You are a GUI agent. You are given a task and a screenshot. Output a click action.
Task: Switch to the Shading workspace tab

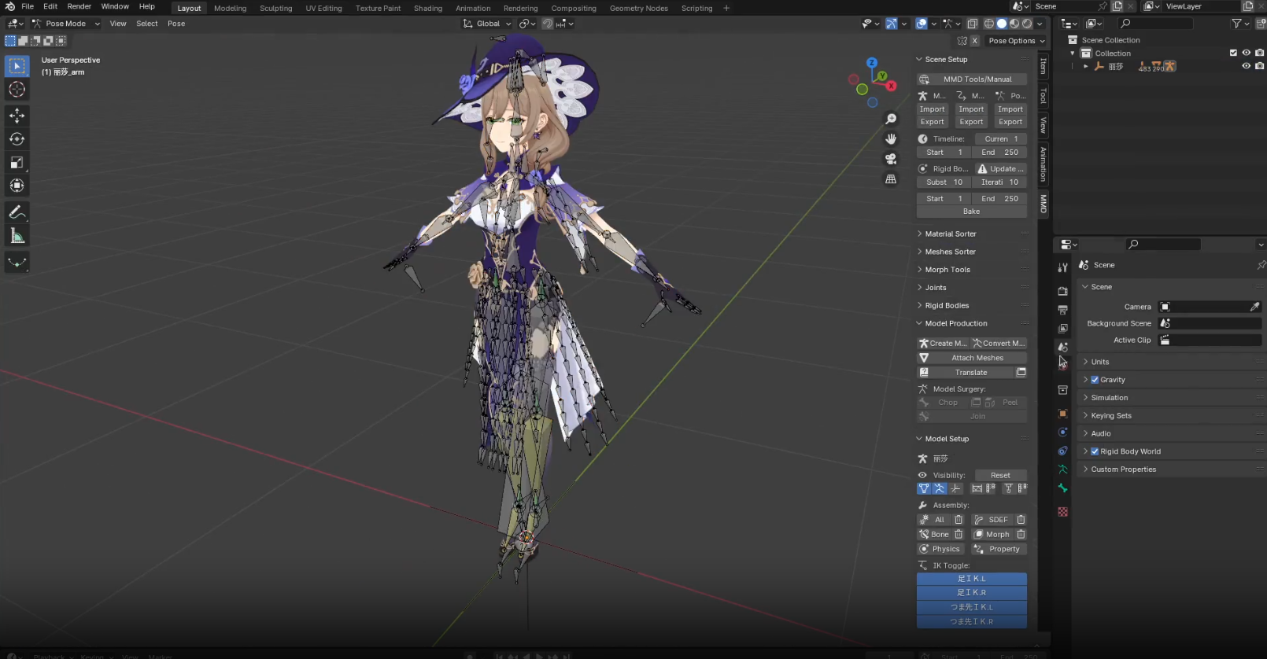coord(428,9)
